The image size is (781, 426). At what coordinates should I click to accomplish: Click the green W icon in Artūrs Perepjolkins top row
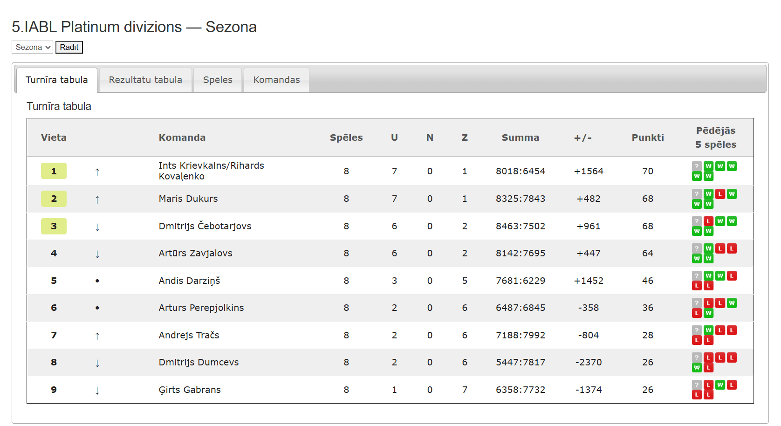(732, 303)
